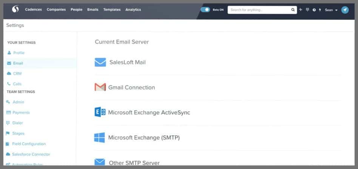Image resolution: width=358 pixels, height=169 pixels.
Task: Click the lightning bolt icon in the header
Action: 320,10
